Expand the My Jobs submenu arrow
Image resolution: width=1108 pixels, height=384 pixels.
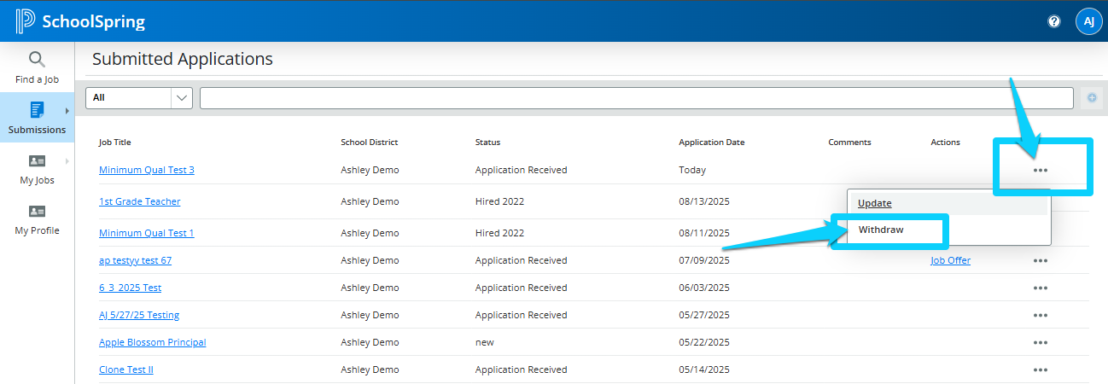pos(67,161)
